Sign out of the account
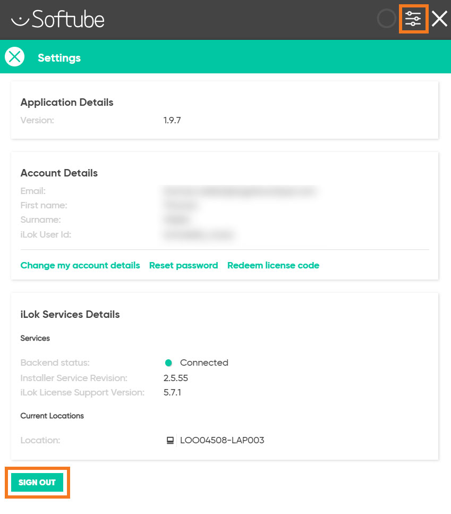451x514 pixels. pos(37,482)
